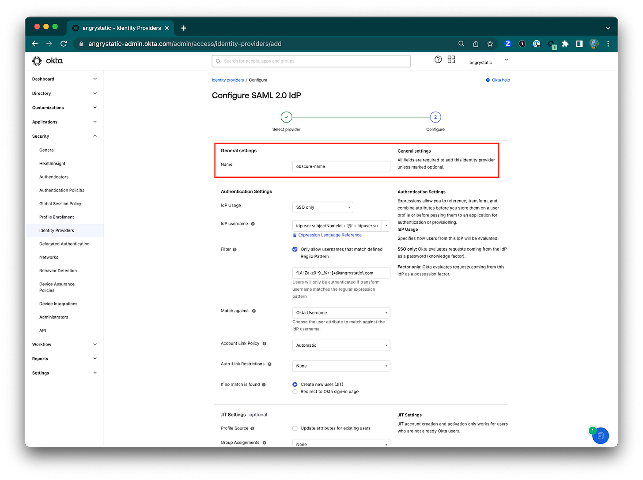Open the Okta help link at top right
Viewport: 643px width, 480px height.
[498, 80]
